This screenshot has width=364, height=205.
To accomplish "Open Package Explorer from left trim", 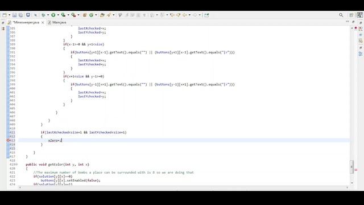I will [x=3, y=29].
